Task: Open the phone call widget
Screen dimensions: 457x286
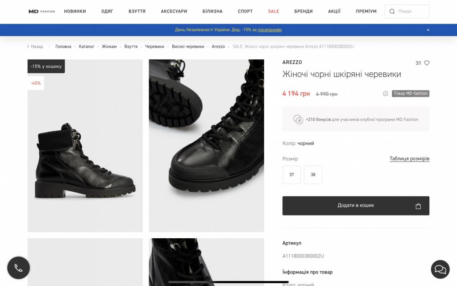Action: pyautogui.click(x=18, y=268)
